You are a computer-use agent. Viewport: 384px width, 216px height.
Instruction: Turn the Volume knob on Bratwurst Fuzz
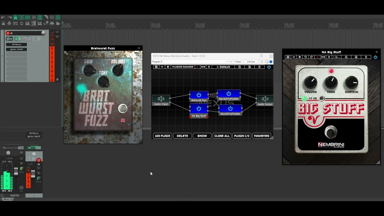point(118,70)
